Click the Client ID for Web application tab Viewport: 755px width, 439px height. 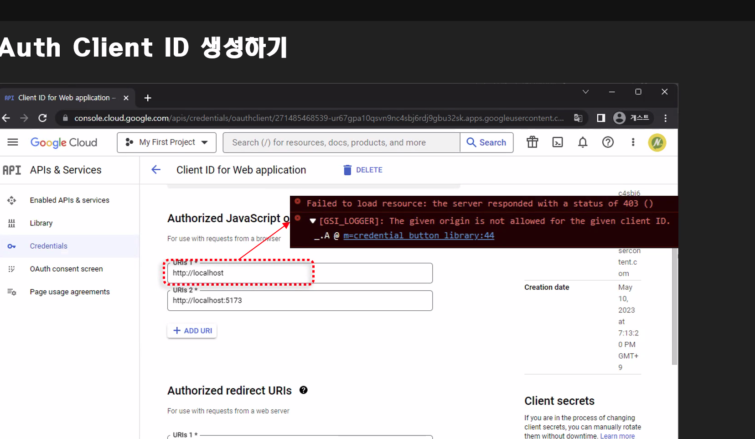pos(67,98)
